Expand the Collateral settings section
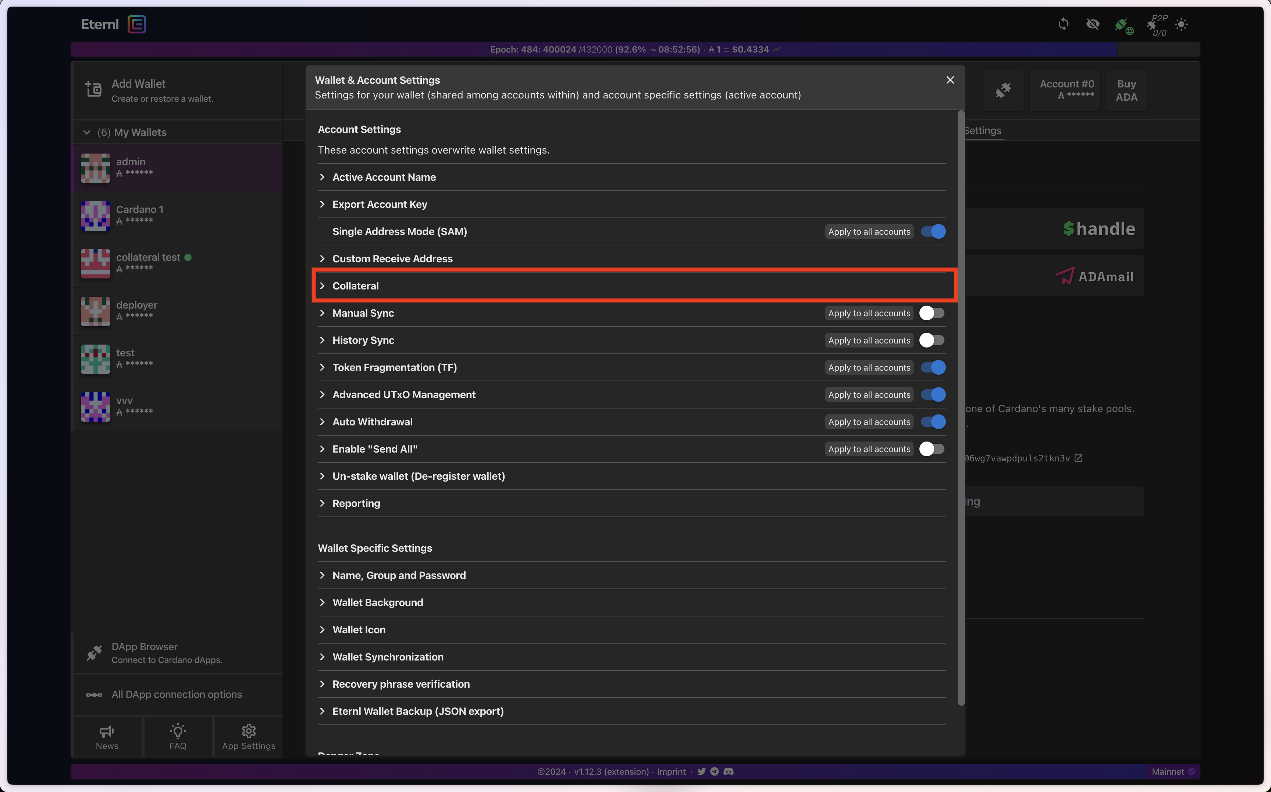 pyautogui.click(x=356, y=286)
